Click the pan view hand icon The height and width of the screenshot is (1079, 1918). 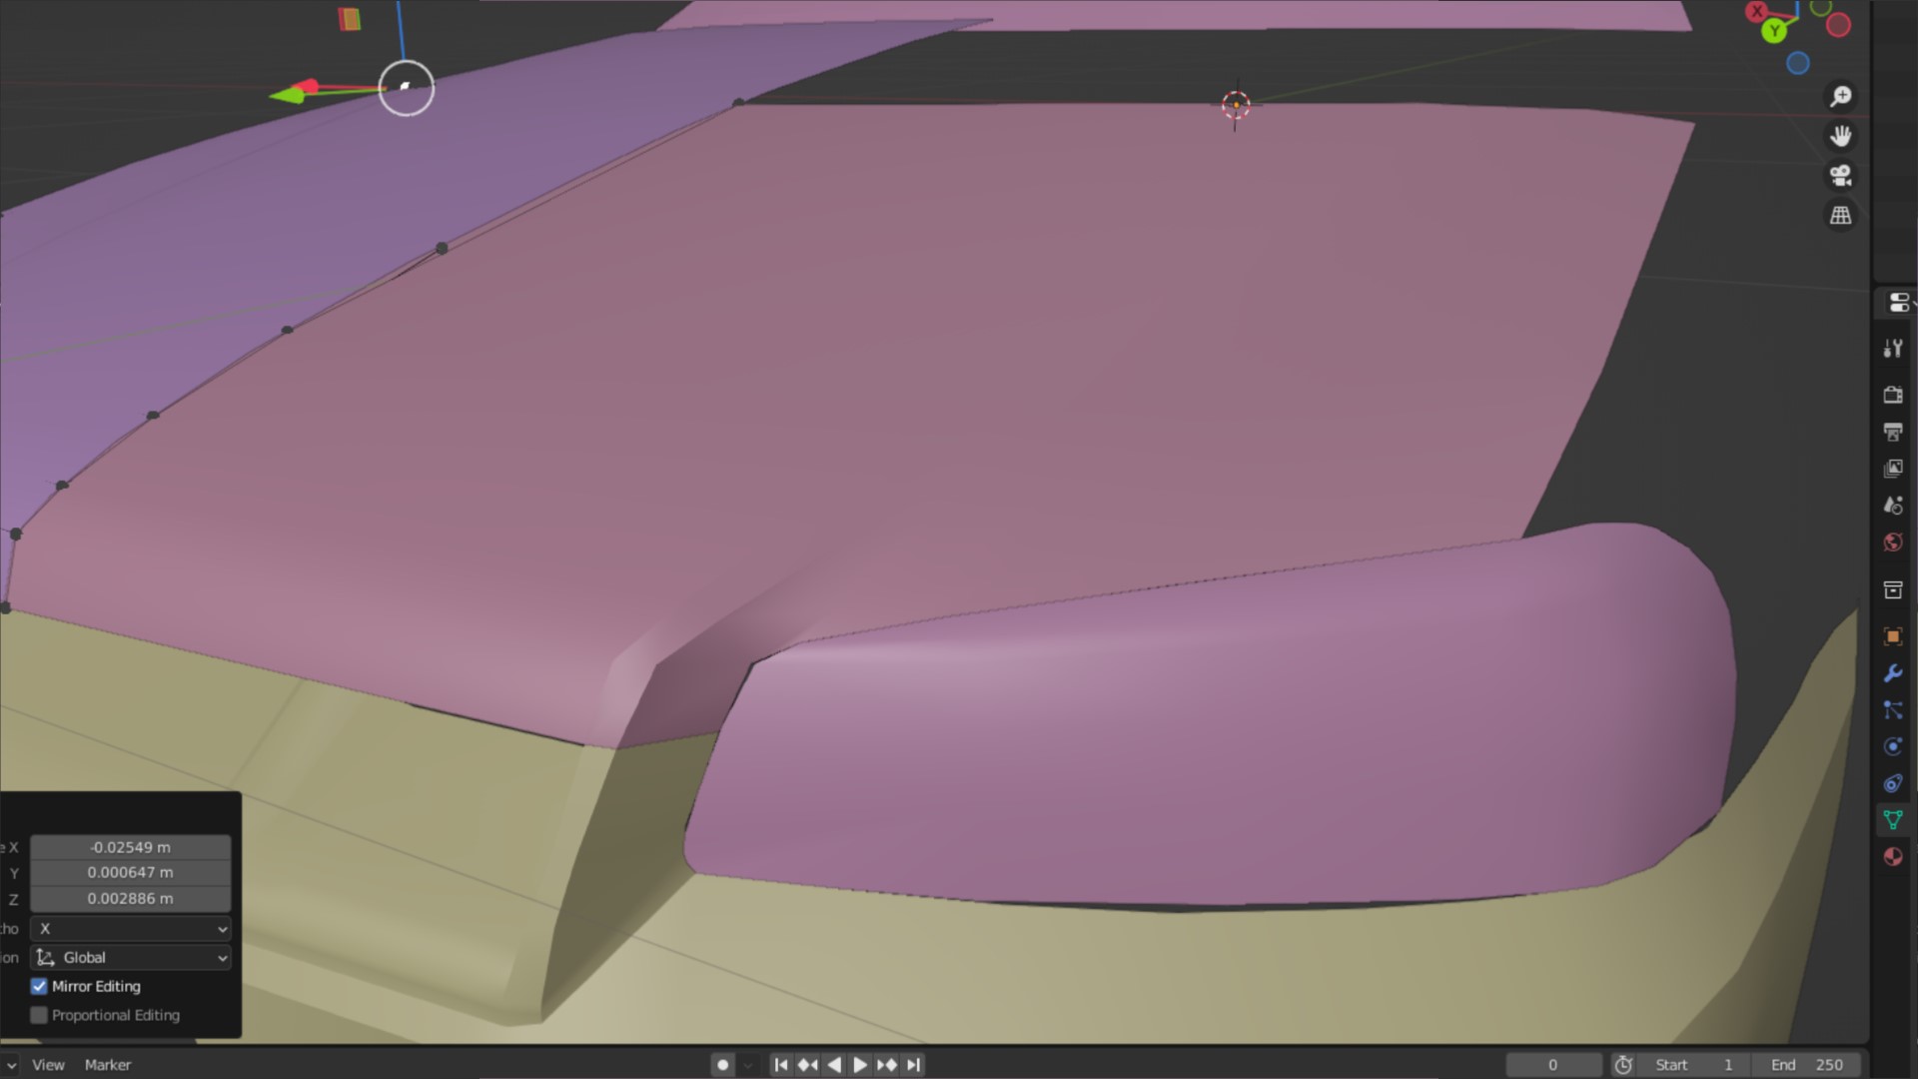tap(1840, 136)
